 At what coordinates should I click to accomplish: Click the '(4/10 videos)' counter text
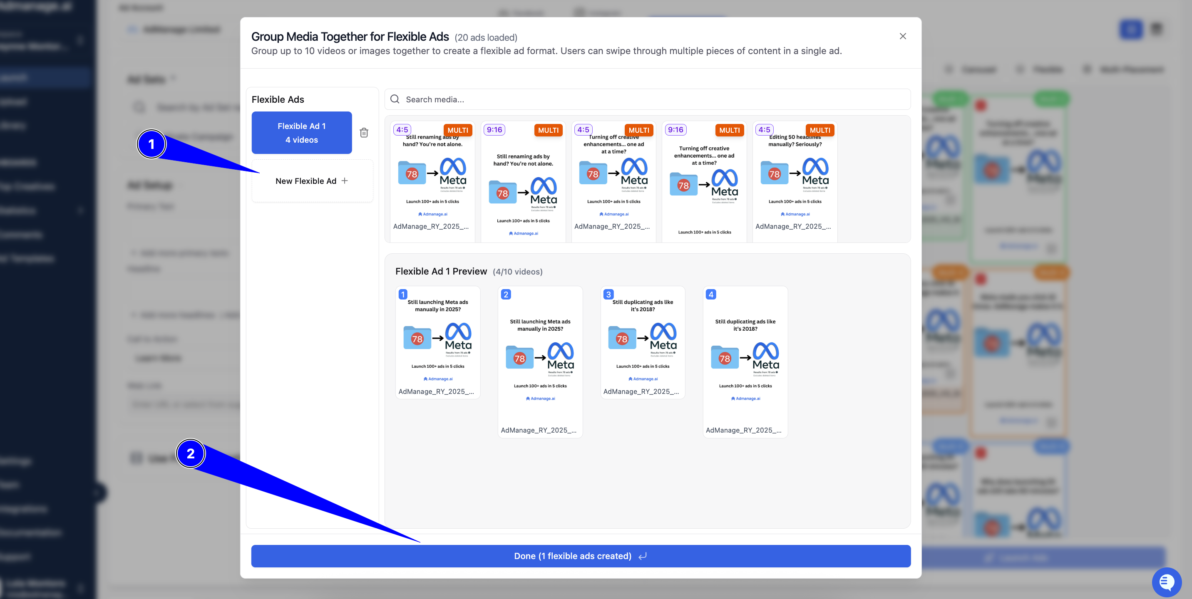517,272
